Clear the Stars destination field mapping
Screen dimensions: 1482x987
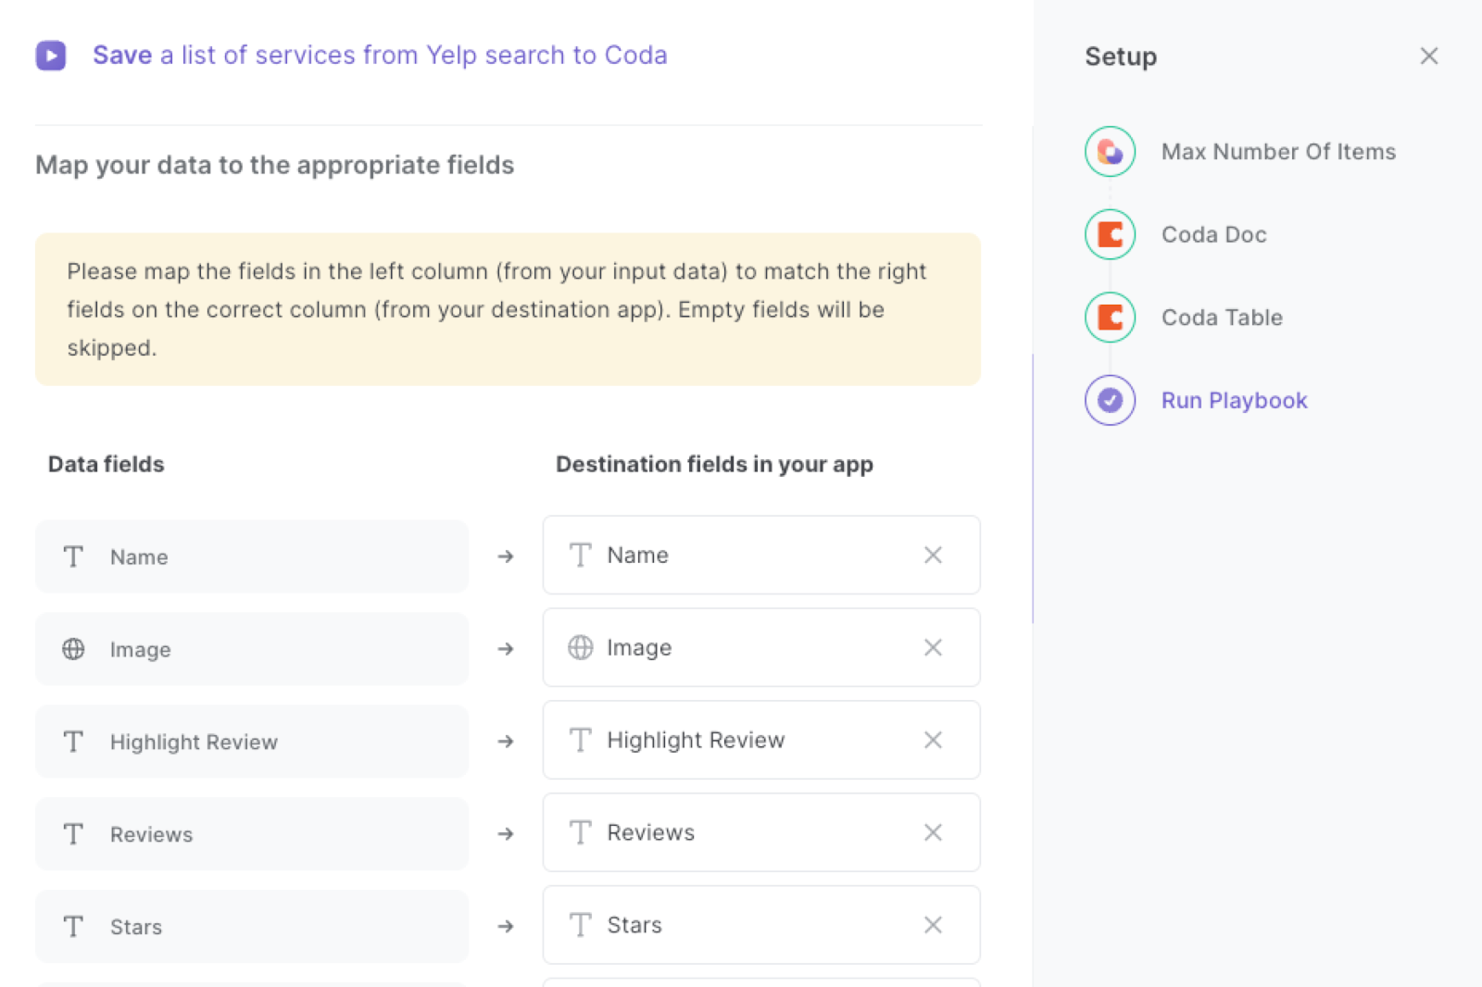point(933,925)
